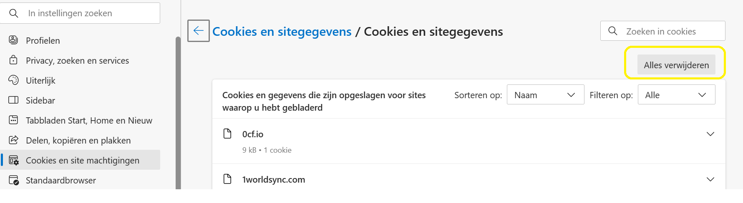743x203 pixels.
Task: Open the Filteren op Alle dropdown
Action: click(676, 95)
